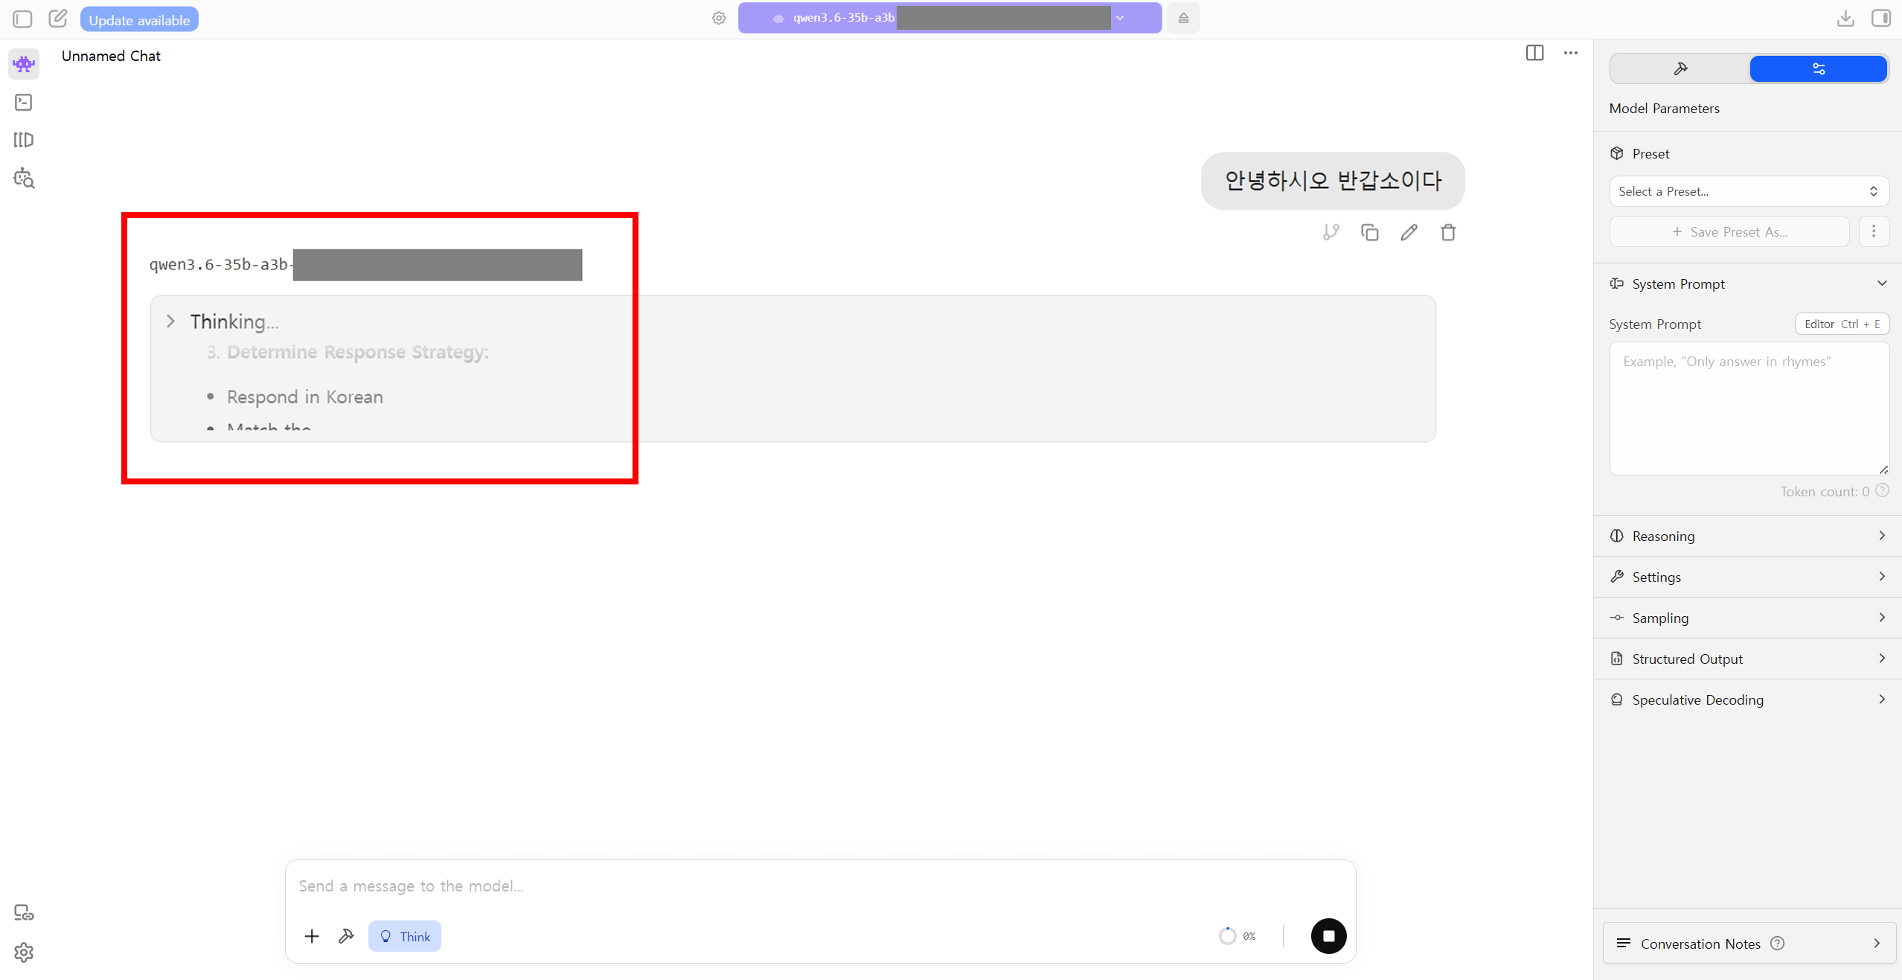Open the system prompt Editor button
This screenshot has height=980, width=1902.
(1842, 324)
